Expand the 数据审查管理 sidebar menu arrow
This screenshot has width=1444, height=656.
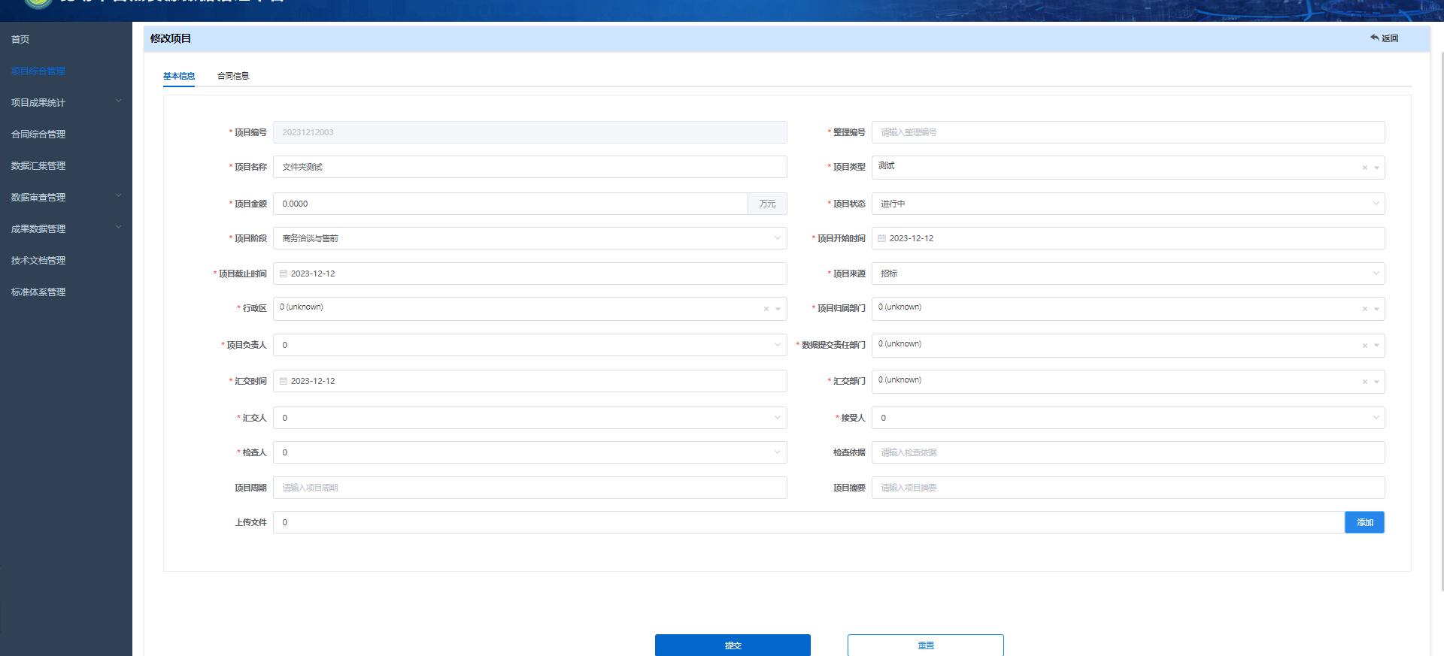[118, 196]
